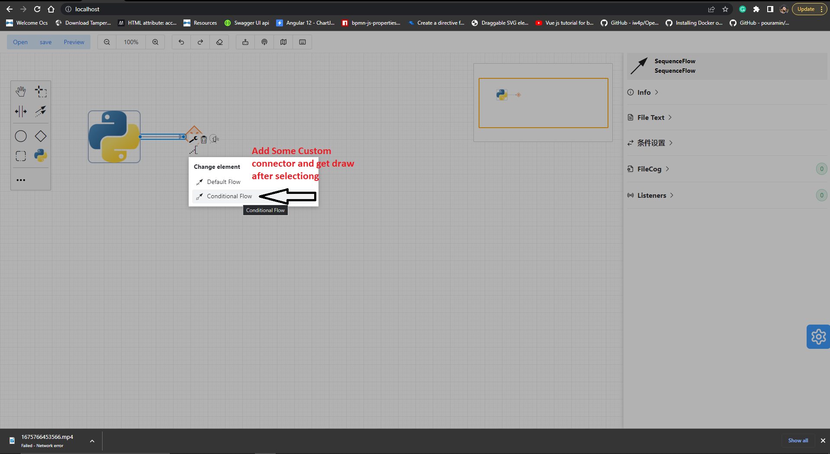Zoom in using the magnifier plus icon
This screenshot has width=830, height=454.
point(155,42)
